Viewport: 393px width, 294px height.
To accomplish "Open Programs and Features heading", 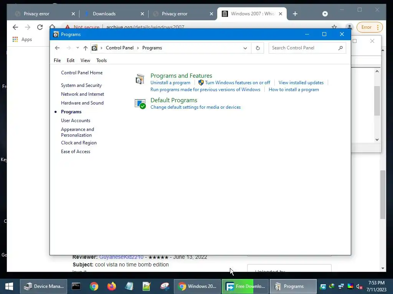I will [x=181, y=75].
